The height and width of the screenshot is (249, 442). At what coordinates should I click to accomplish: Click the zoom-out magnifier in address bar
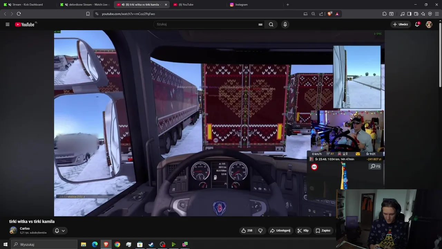[313, 14]
